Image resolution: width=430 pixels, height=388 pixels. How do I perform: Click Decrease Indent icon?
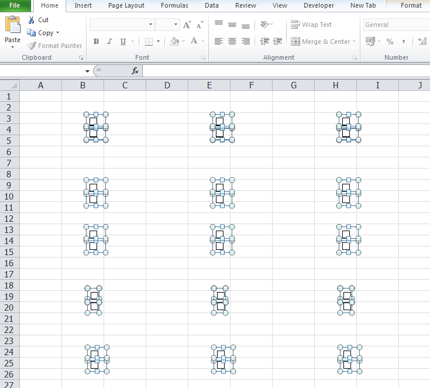click(264, 42)
